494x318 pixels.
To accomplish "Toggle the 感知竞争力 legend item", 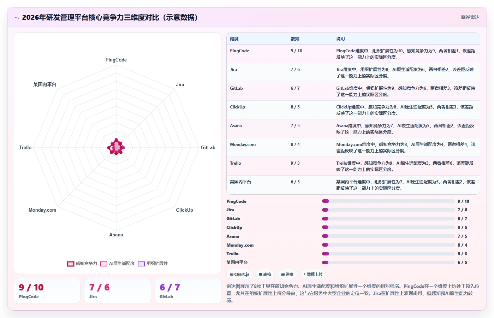I will [x=82, y=264].
